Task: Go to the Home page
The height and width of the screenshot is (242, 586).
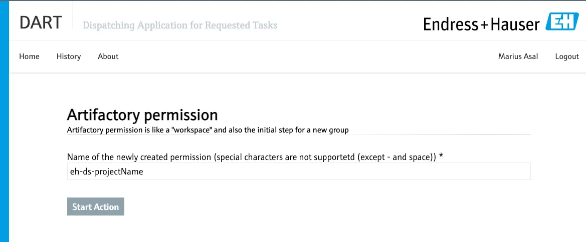Action: [x=29, y=56]
